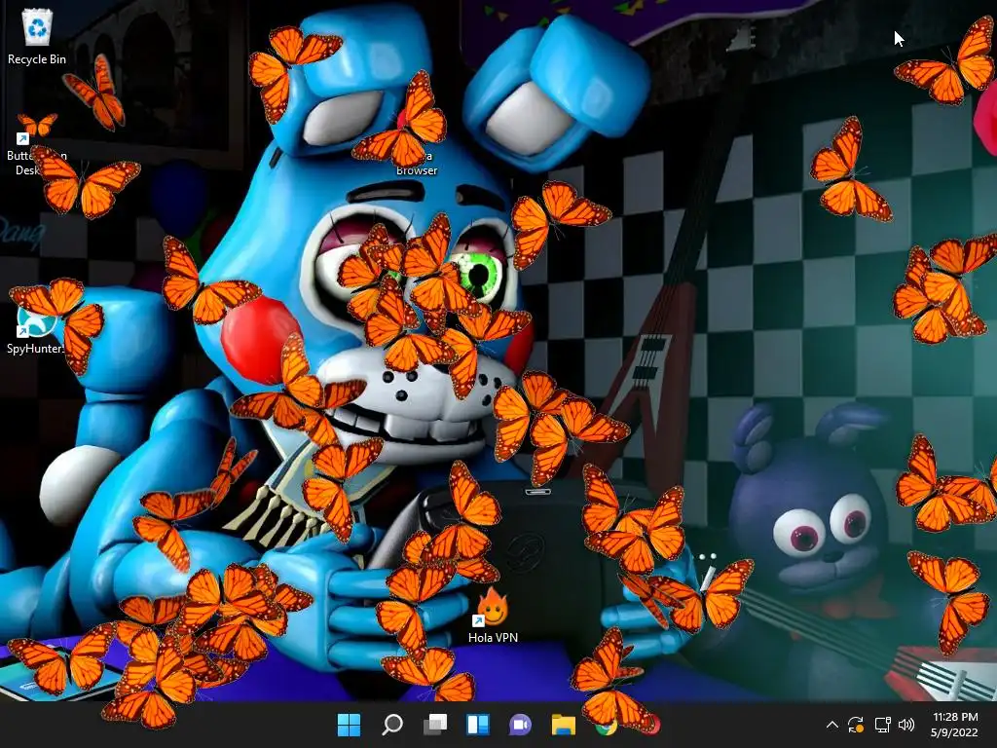This screenshot has width=997, height=748.
Task: Open Task View on the taskbar
Action: pyautogui.click(x=435, y=725)
